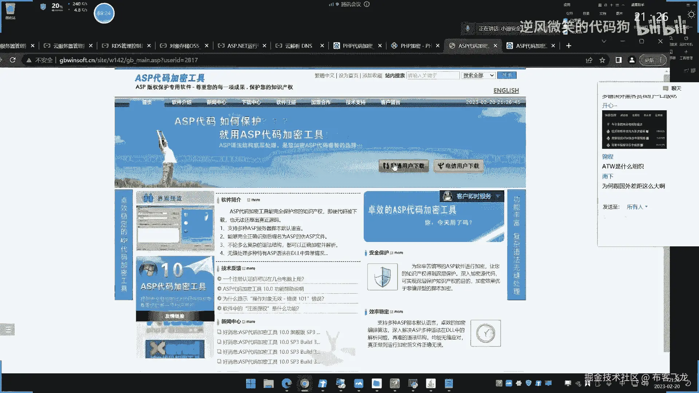Open the 下载中心 navigation menu item
Viewport: 699px width, 393px height.
click(251, 102)
